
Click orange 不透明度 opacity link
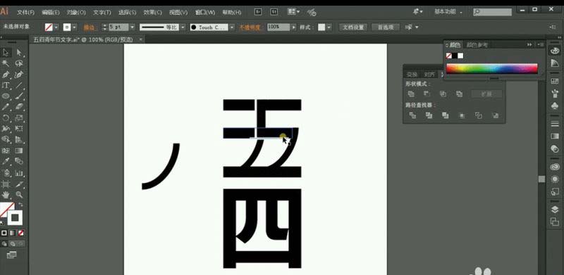pos(250,27)
